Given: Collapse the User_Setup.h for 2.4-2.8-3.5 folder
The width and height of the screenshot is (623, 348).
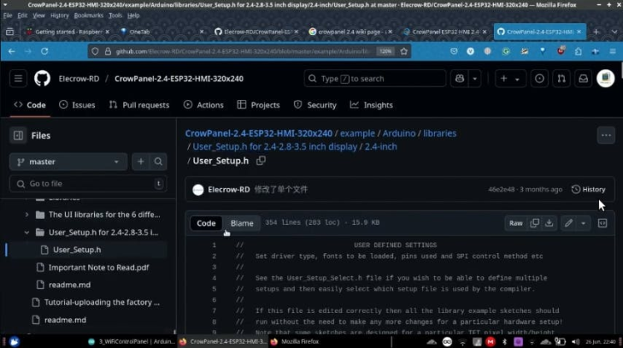Looking at the screenshot, I should (27, 232).
